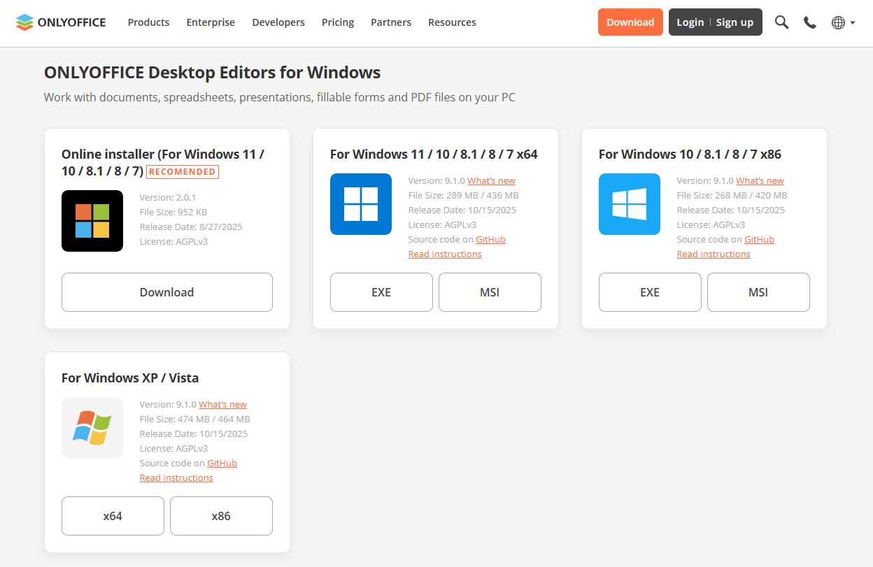The image size is (873, 567).
Task: Open What's new for version 9.1.0
Action: (491, 180)
